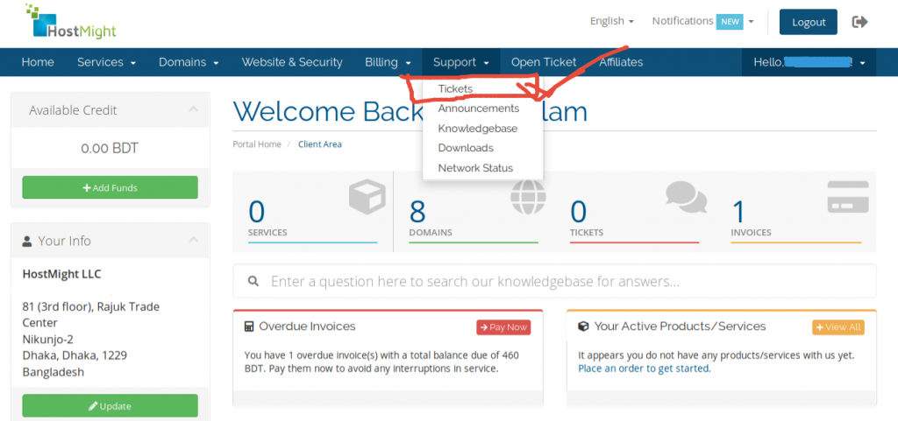The image size is (898, 421).
Task: Collapse the Support menu
Action: coord(461,62)
